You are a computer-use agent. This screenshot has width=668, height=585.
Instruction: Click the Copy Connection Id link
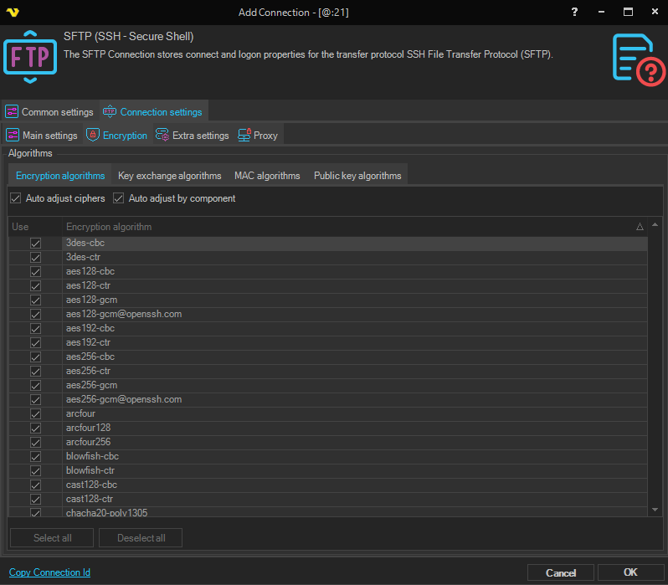[49, 572]
